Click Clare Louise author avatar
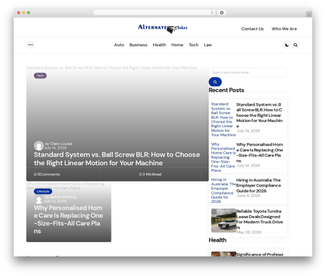The height and width of the screenshot is (276, 326). [38, 146]
